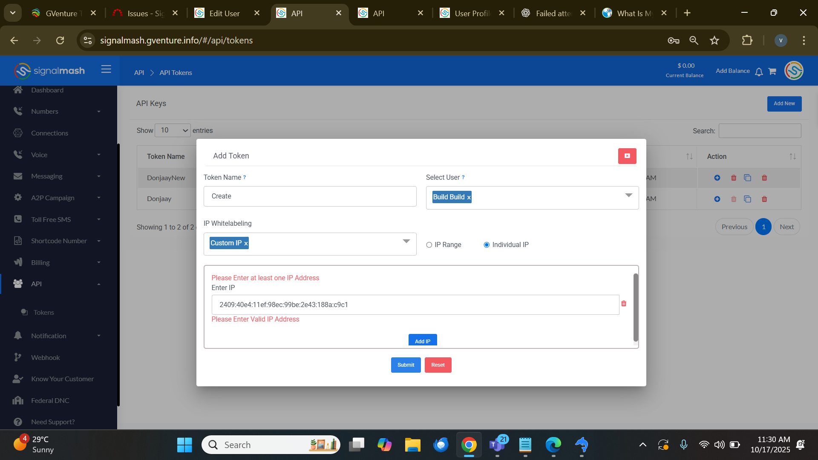Image resolution: width=818 pixels, height=460 pixels.
Task: Toggle the hamburger sidebar menu
Action: 106,69
